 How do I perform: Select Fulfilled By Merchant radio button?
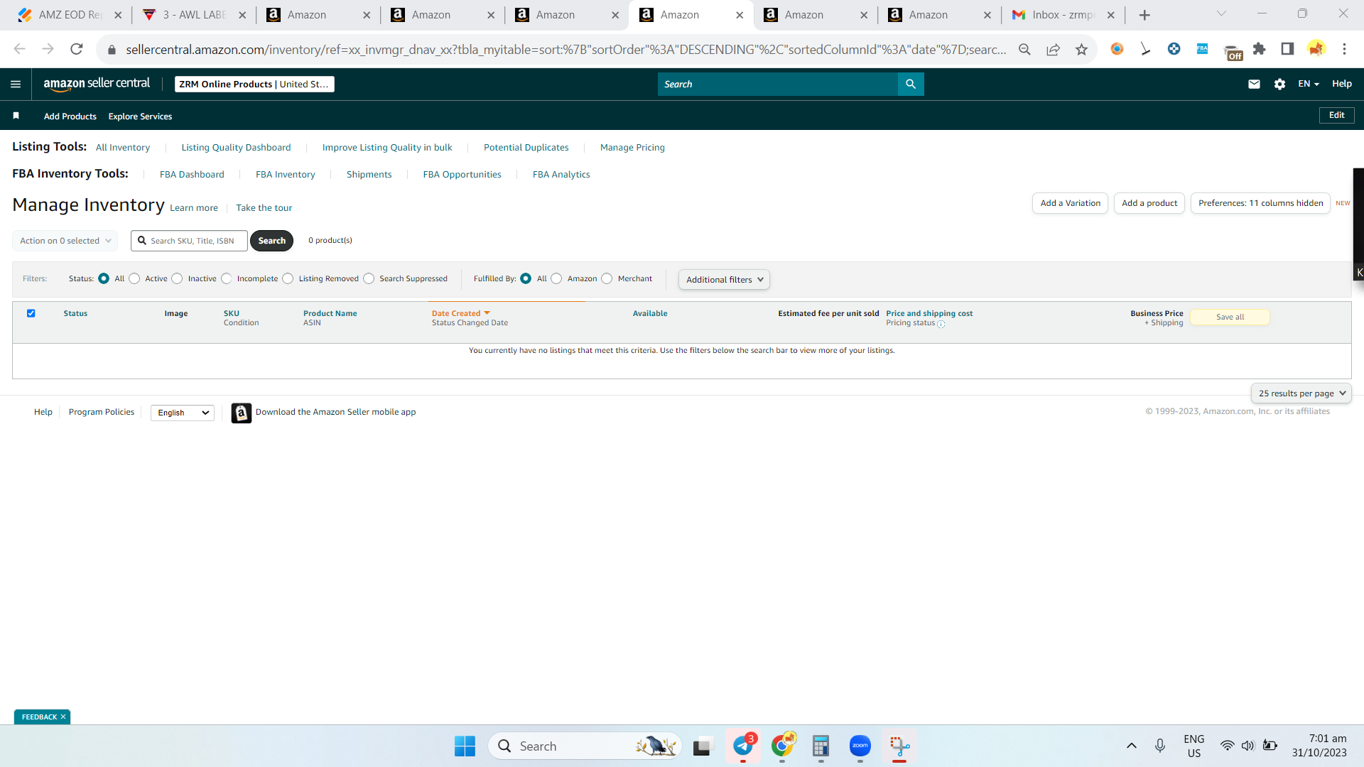(607, 278)
